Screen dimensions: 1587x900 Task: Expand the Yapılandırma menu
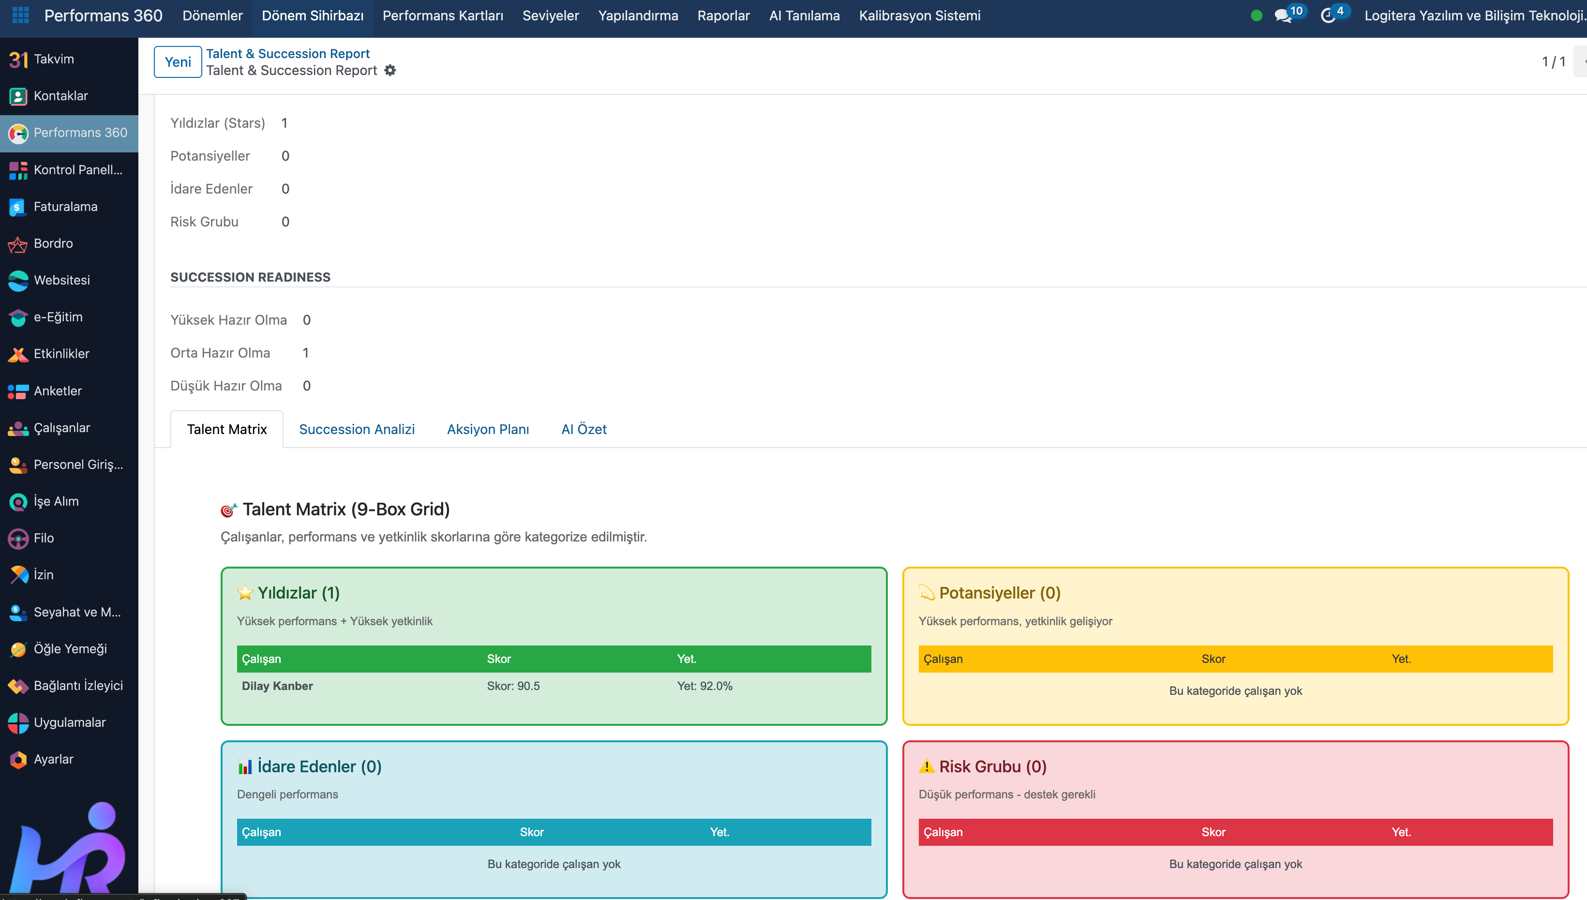638,15
